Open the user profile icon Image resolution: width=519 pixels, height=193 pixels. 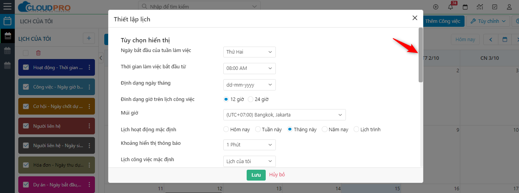(509, 7)
